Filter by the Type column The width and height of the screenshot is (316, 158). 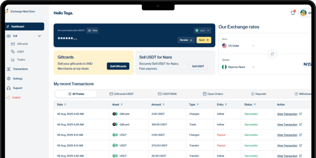click(198, 105)
